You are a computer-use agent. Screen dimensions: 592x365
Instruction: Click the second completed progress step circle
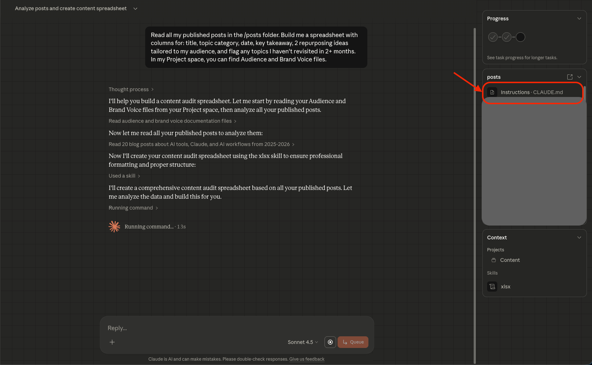507,37
